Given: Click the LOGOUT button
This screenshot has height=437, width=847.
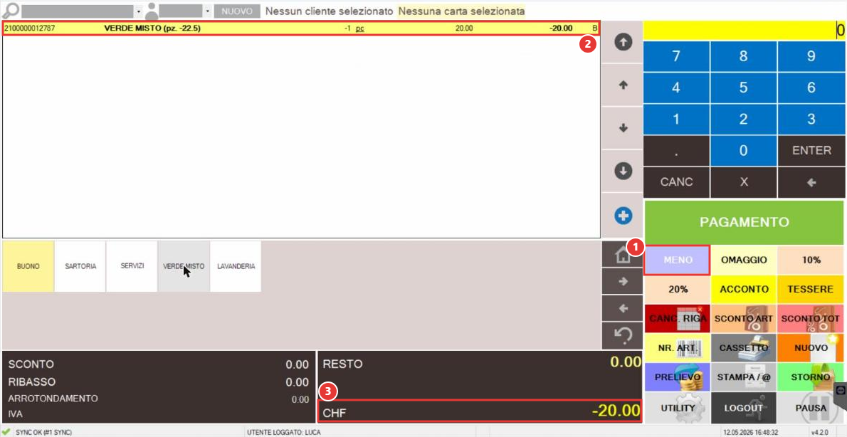Looking at the screenshot, I should tap(743, 408).
